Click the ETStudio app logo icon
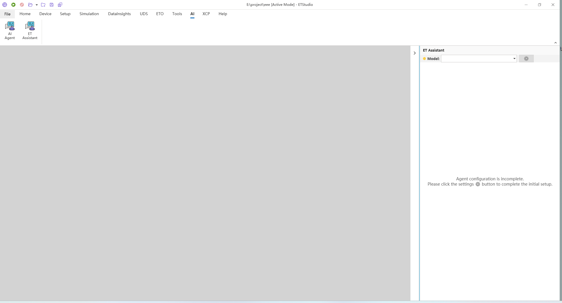This screenshot has height=303, width=562. pos(5,5)
